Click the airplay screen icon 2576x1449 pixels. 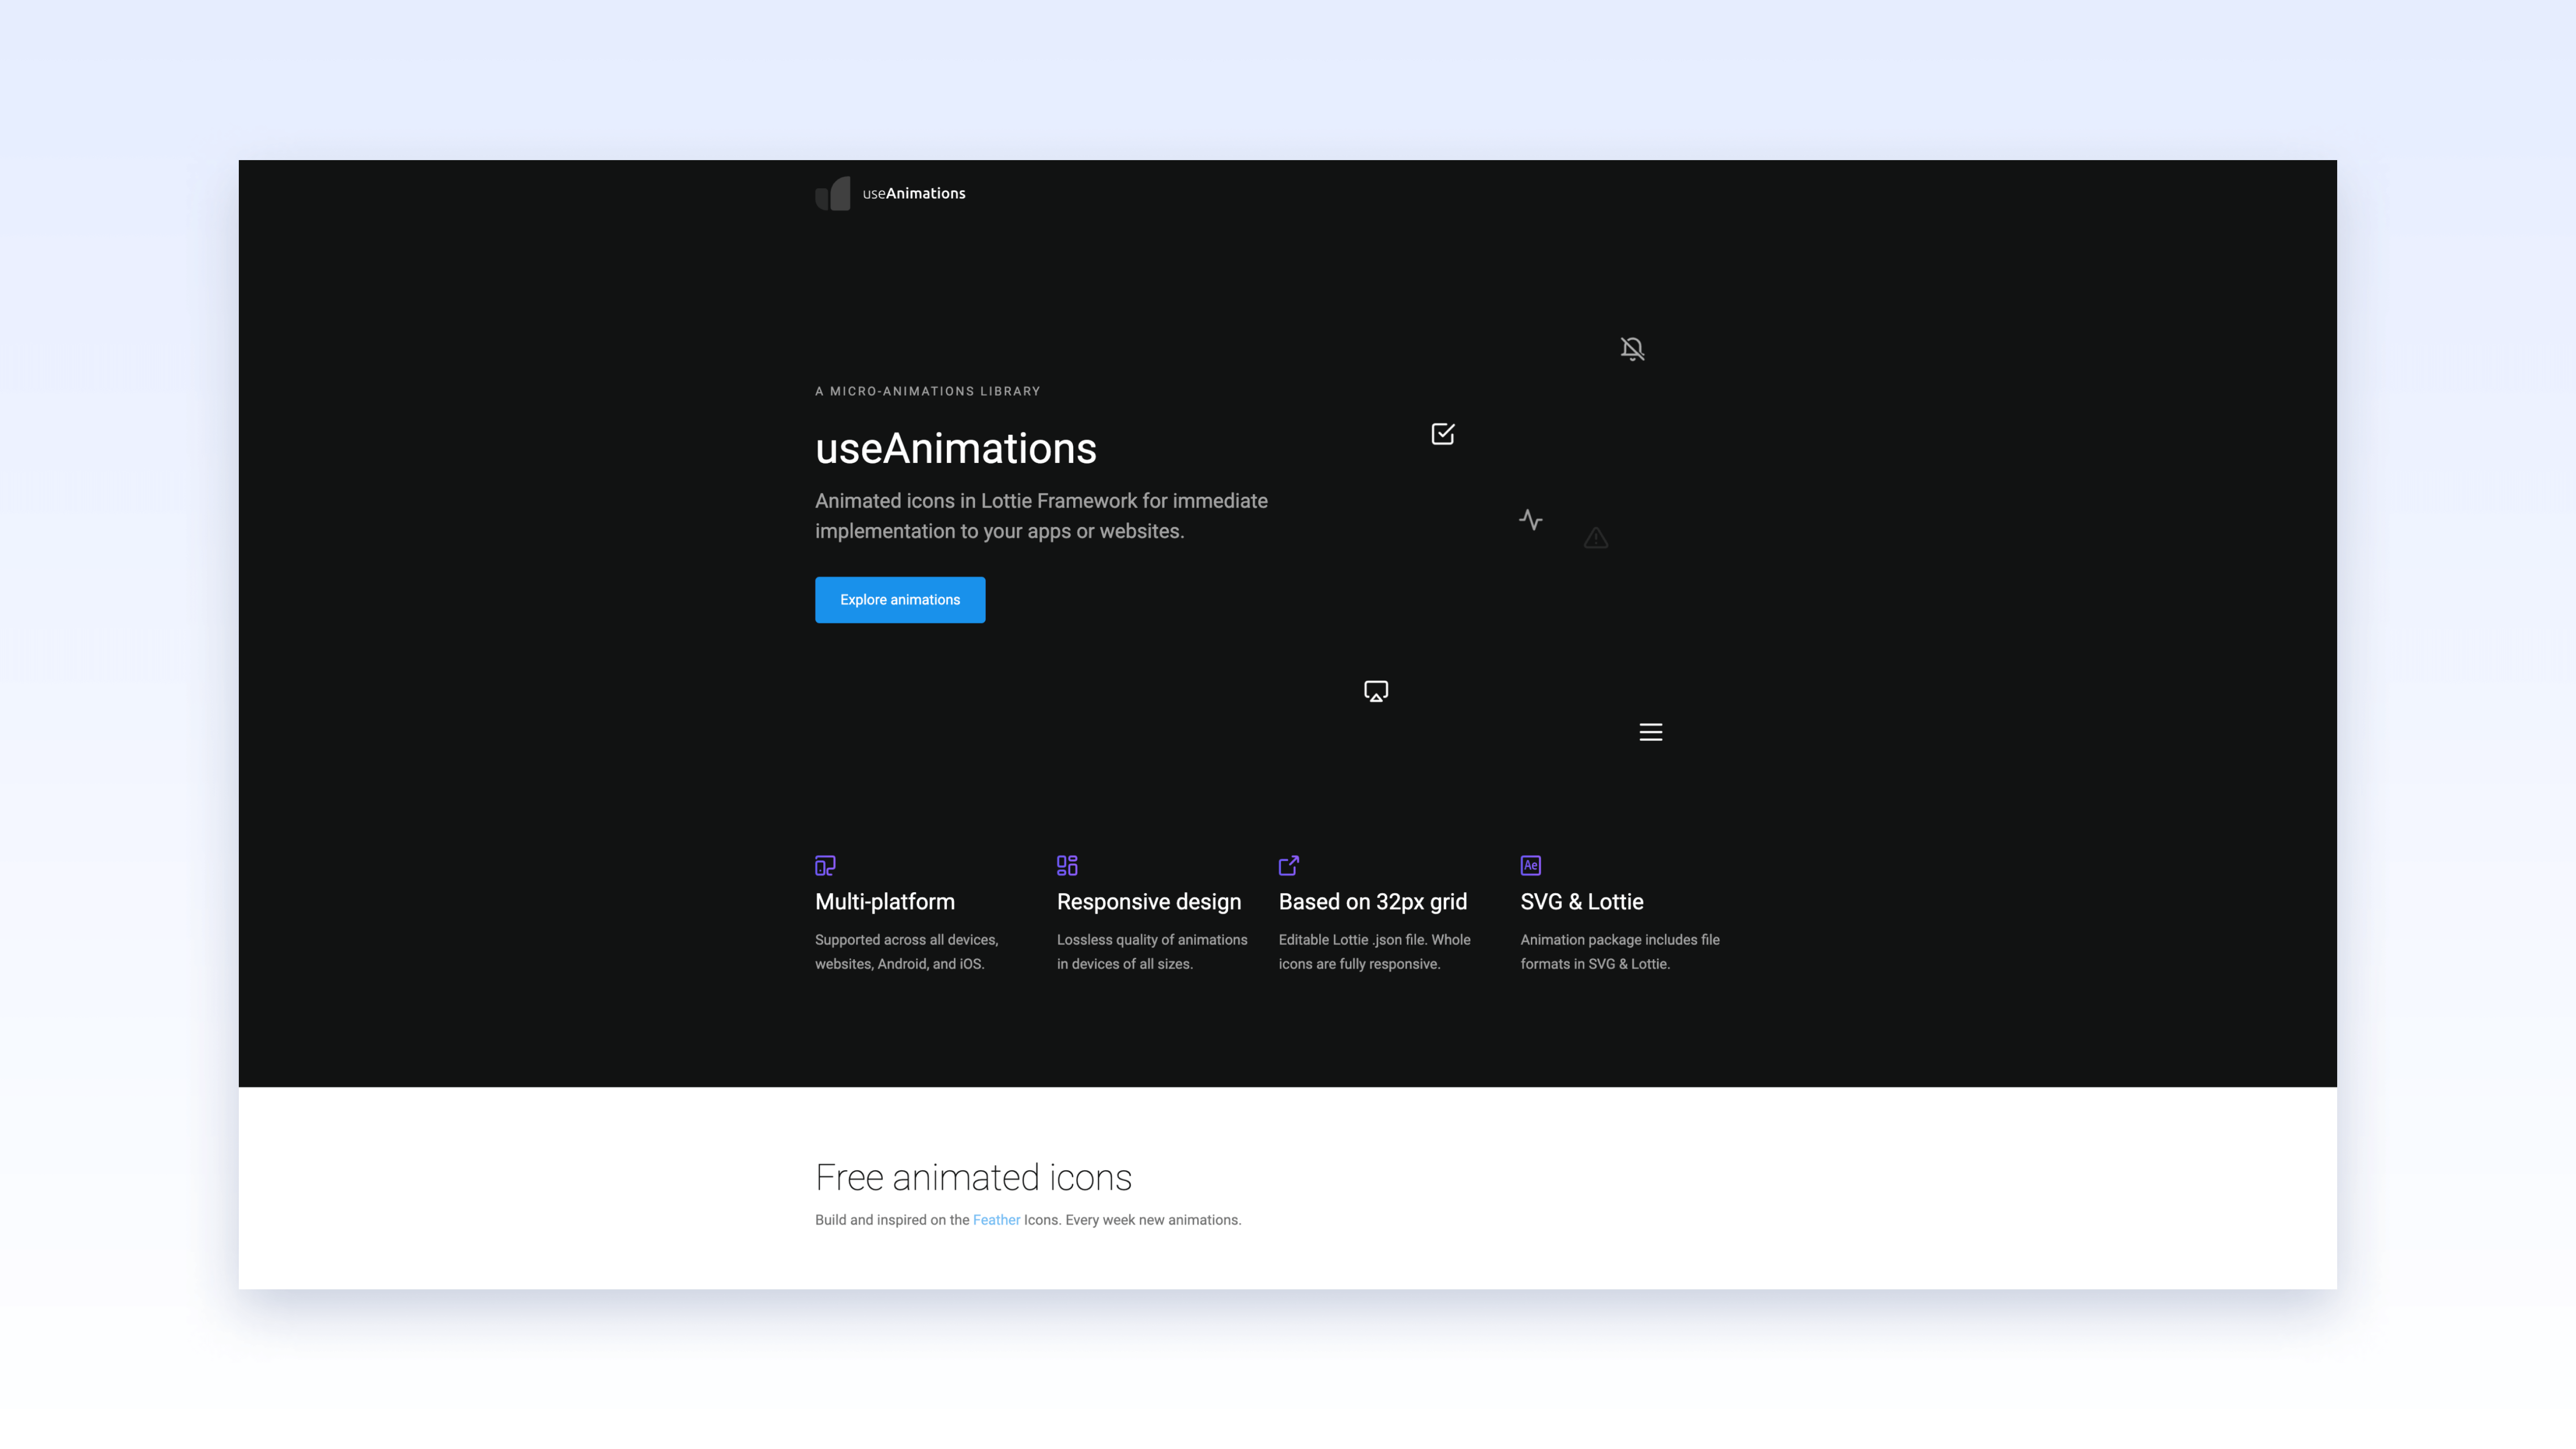pos(1376,691)
